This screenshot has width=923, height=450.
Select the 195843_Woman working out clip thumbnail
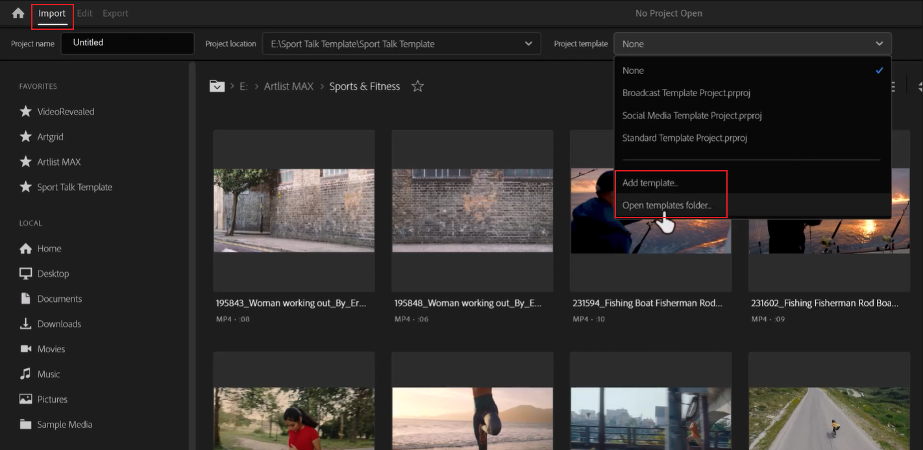[293, 210]
